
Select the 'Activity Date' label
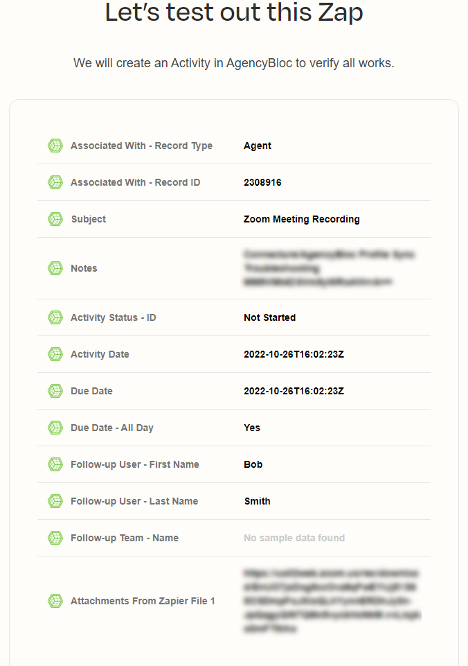[x=100, y=354]
